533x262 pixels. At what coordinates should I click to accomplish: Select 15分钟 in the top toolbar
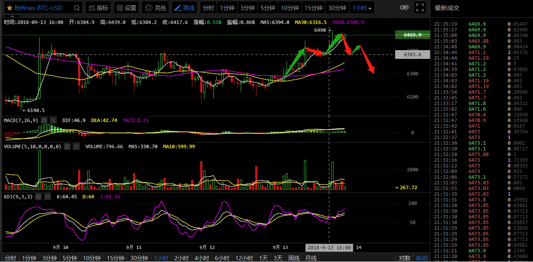314,8
